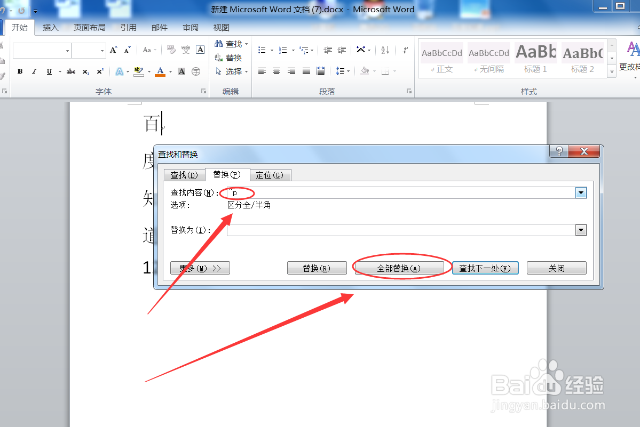This screenshot has height=427, width=640.
Task: Click the Clear Formatting icon
Action: coord(171,50)
